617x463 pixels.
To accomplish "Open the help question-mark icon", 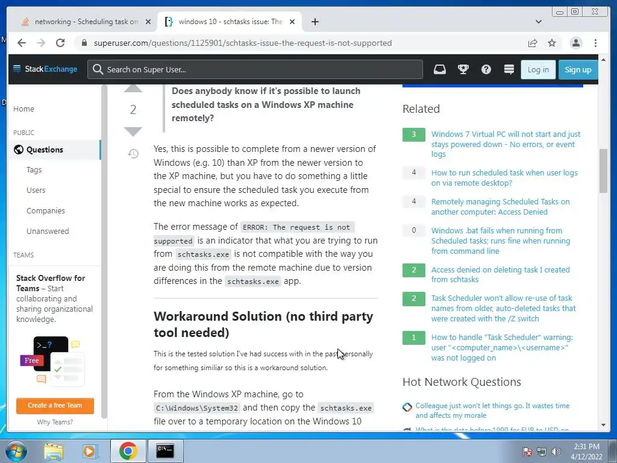I will (x=486, y=70).
